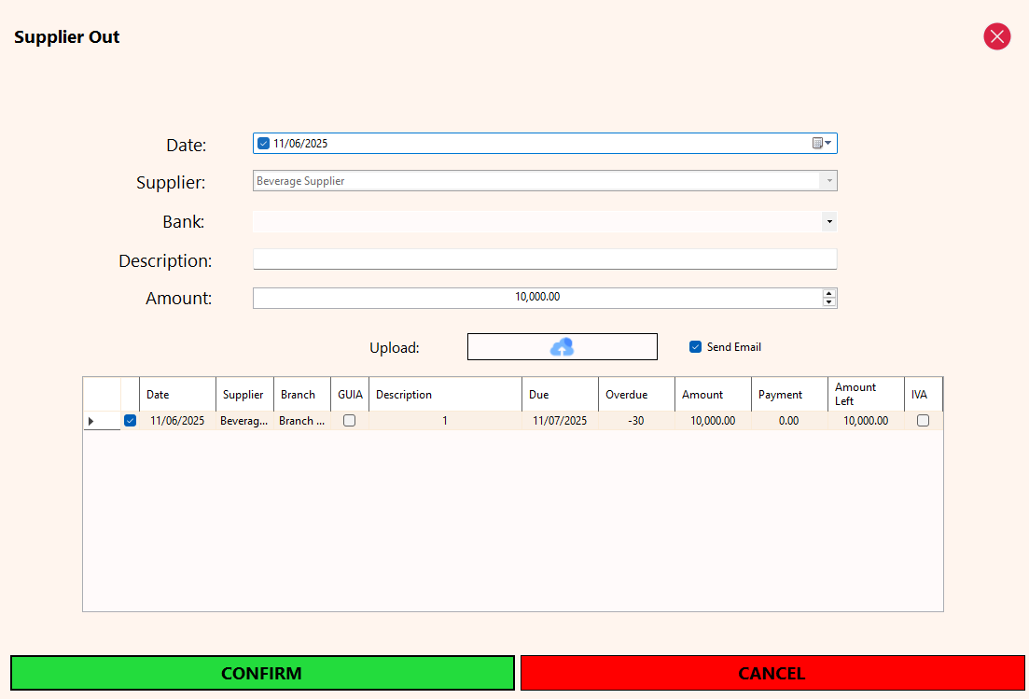
Task: Focus the Description text field
Action: [x=545, y=259]
